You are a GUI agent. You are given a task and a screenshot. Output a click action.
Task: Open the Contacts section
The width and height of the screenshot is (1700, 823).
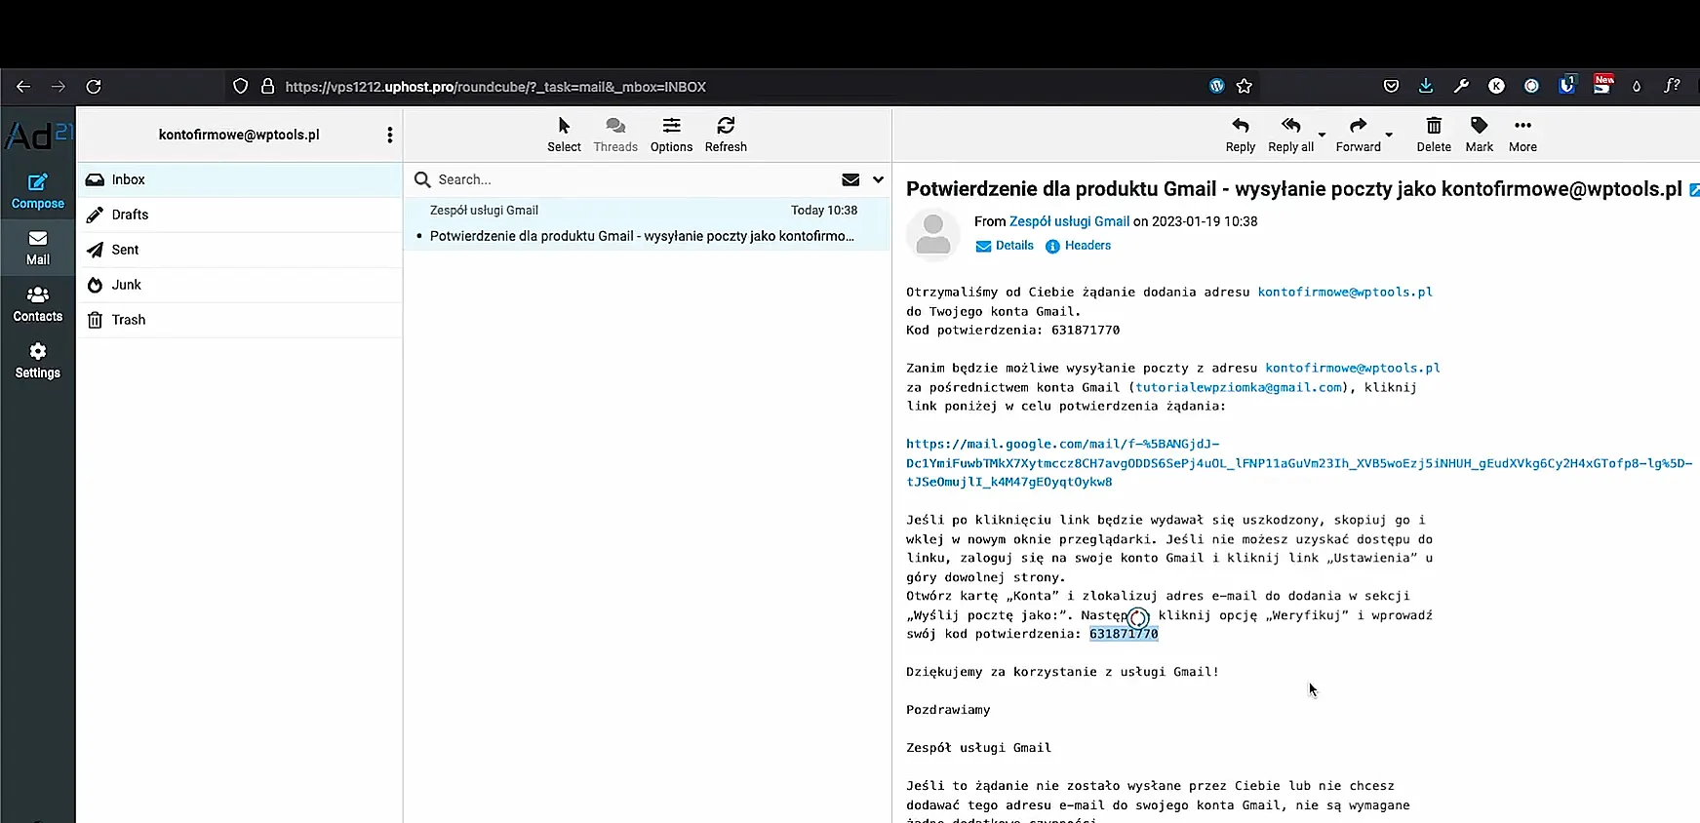(x=37, y=303)
